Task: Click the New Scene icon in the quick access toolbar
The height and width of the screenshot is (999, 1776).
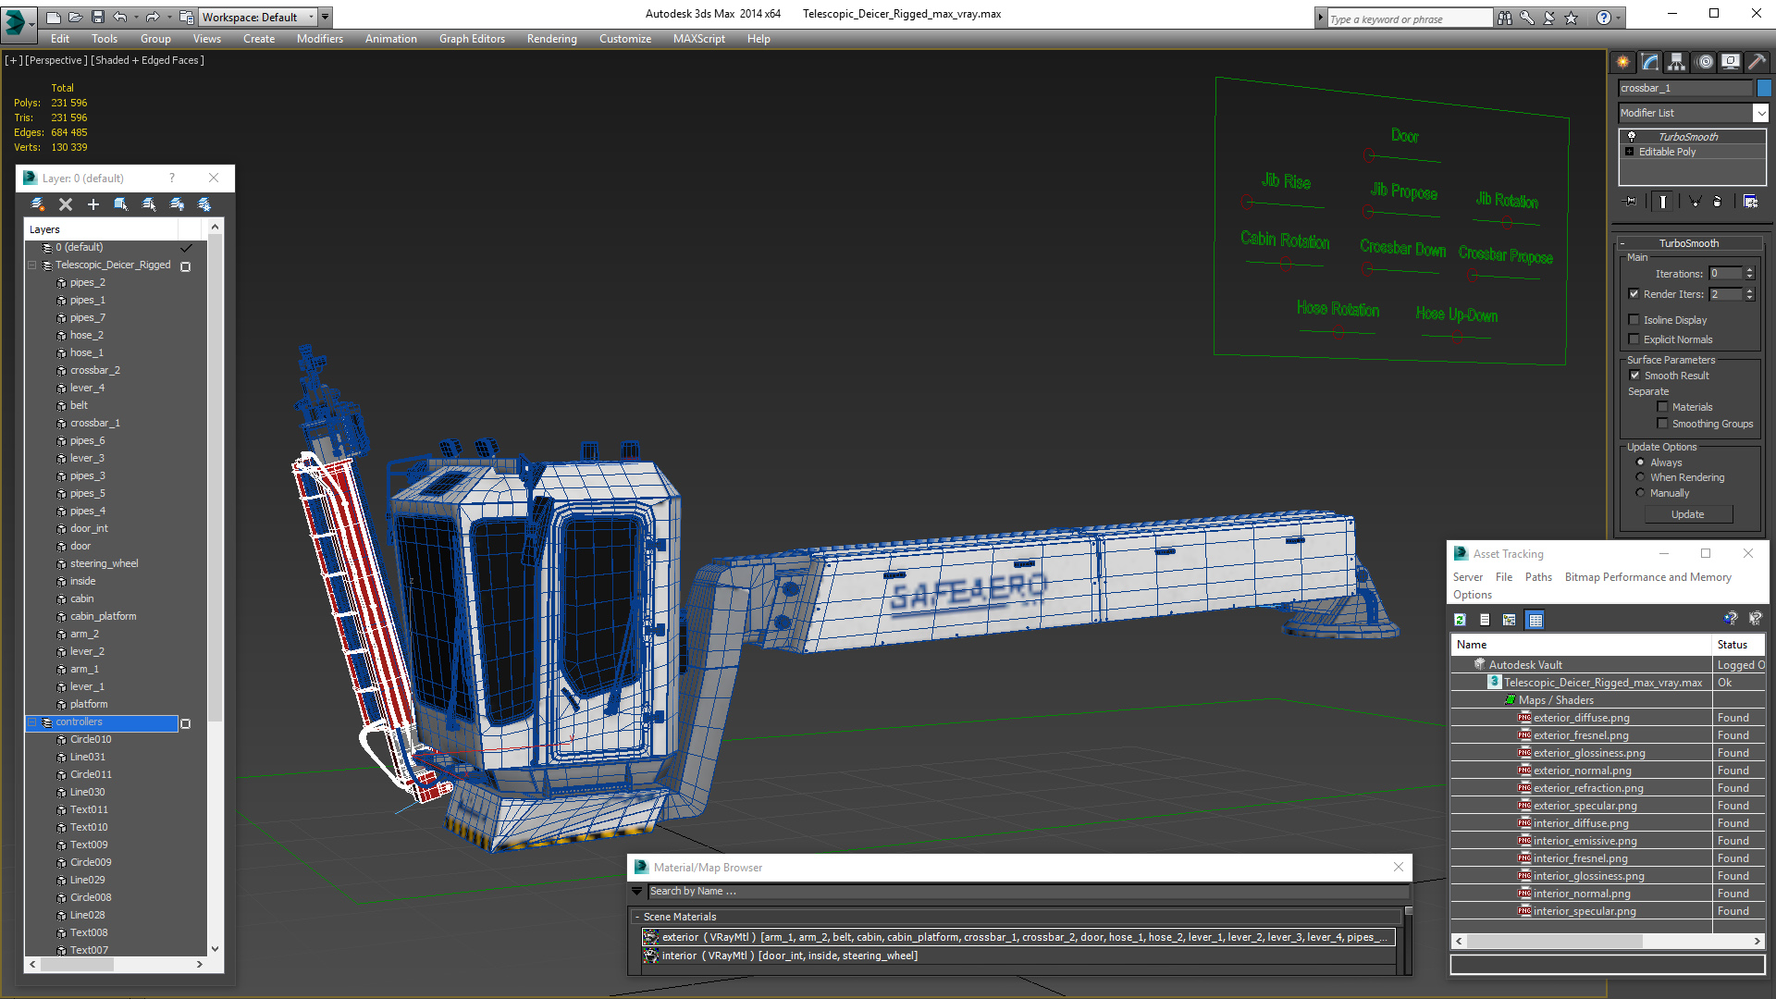Action: tap(53, 17)
